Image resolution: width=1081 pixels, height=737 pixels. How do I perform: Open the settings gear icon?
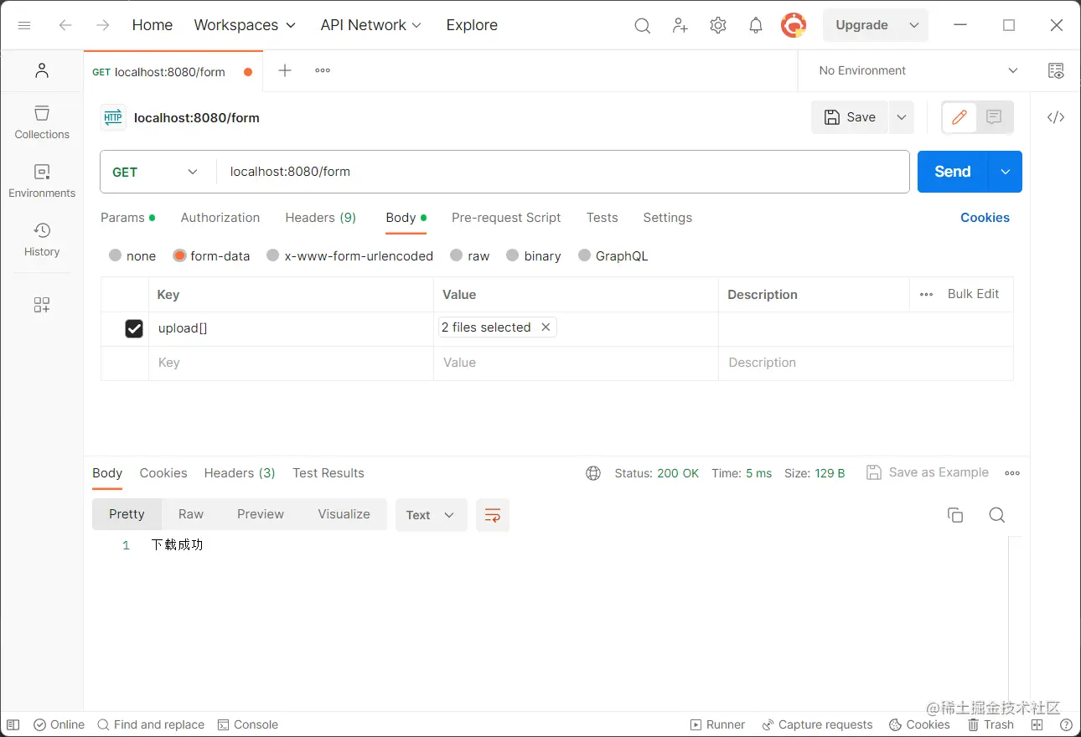(x=718, y=25)
